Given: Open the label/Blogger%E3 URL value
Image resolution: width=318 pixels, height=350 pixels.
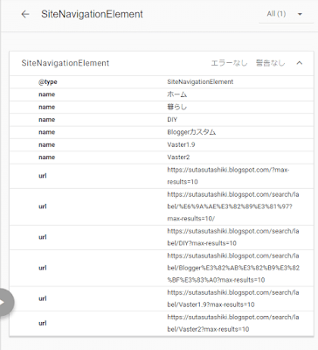Looking at the screenshot, I should pos(233,268).
